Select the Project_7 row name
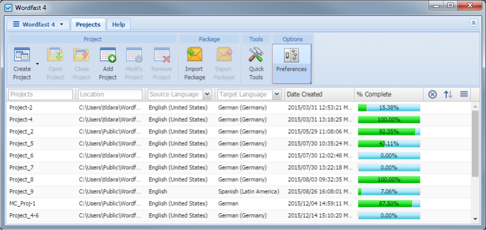Viewport: 486px width, 230px height. [21, 168]
